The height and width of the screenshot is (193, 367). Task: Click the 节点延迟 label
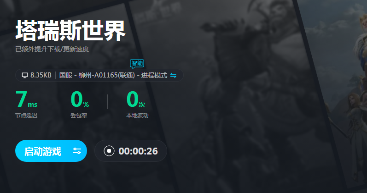click(26, 116)
